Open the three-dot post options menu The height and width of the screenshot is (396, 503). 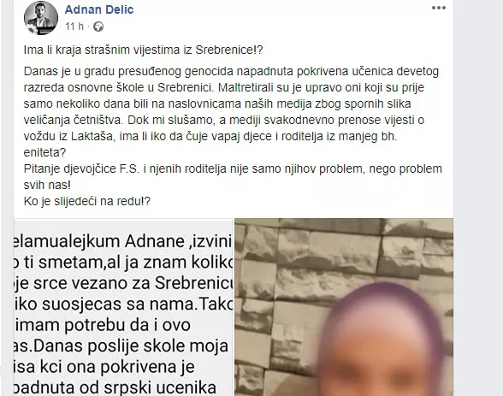pyautogui.click(x=439, y=8)
